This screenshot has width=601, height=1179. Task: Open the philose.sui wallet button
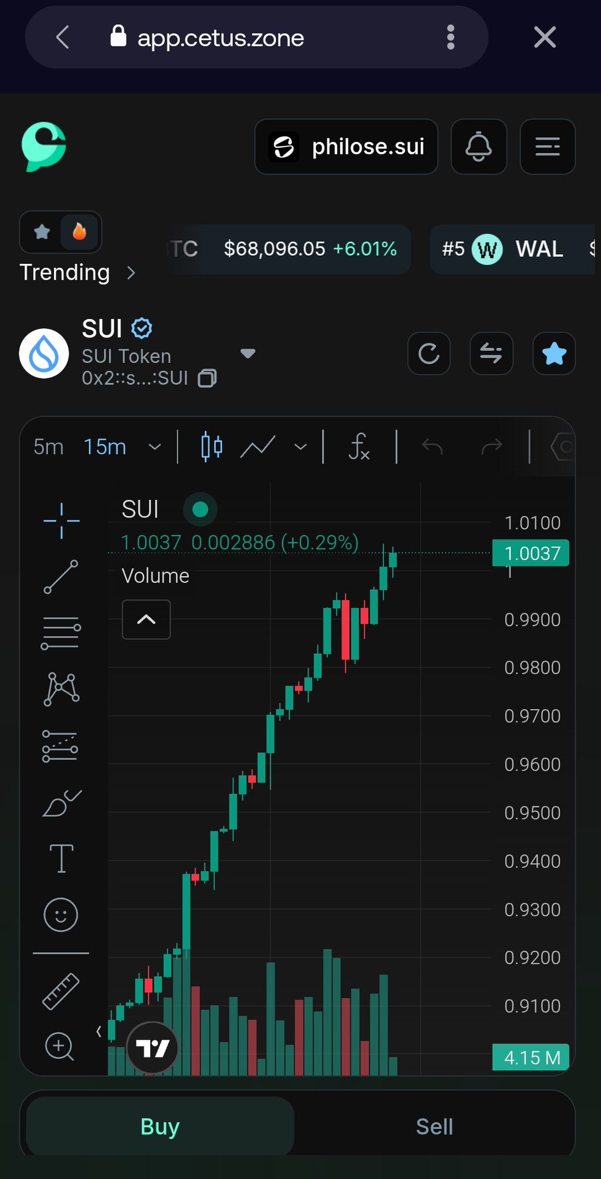(347, 147)
